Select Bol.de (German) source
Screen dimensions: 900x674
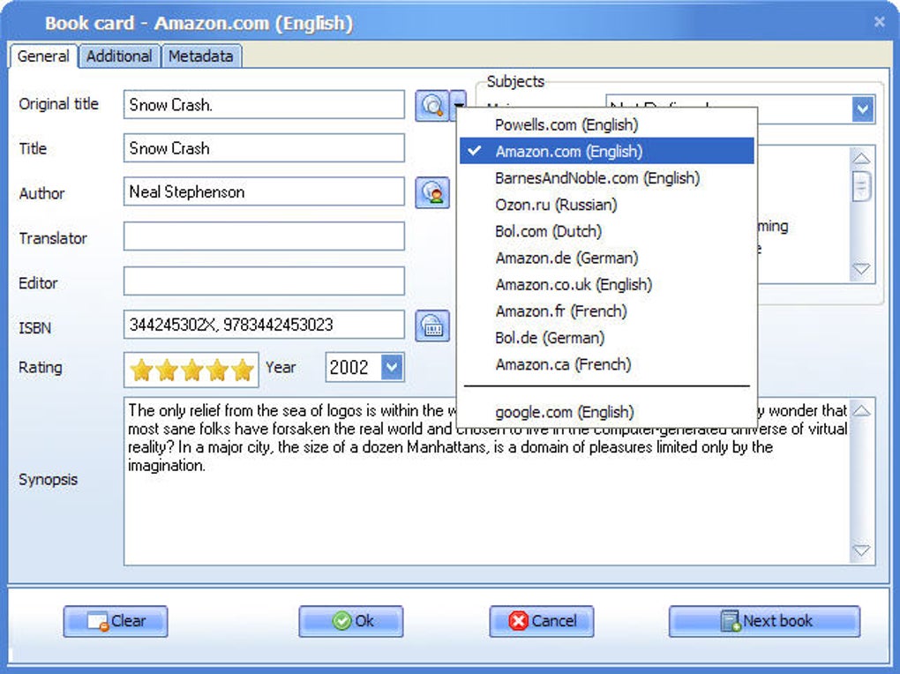pos(607,338)
